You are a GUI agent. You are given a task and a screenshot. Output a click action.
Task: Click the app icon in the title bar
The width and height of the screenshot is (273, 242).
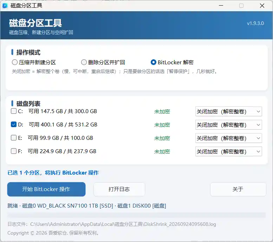tap(5, 6)
